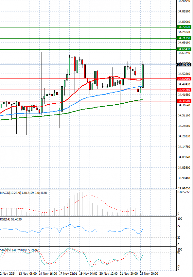Click the 20 Nov 12:00 time axis label

tap(109, 274)
